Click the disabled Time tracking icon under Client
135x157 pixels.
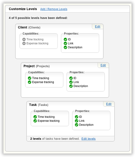point(24,40)
